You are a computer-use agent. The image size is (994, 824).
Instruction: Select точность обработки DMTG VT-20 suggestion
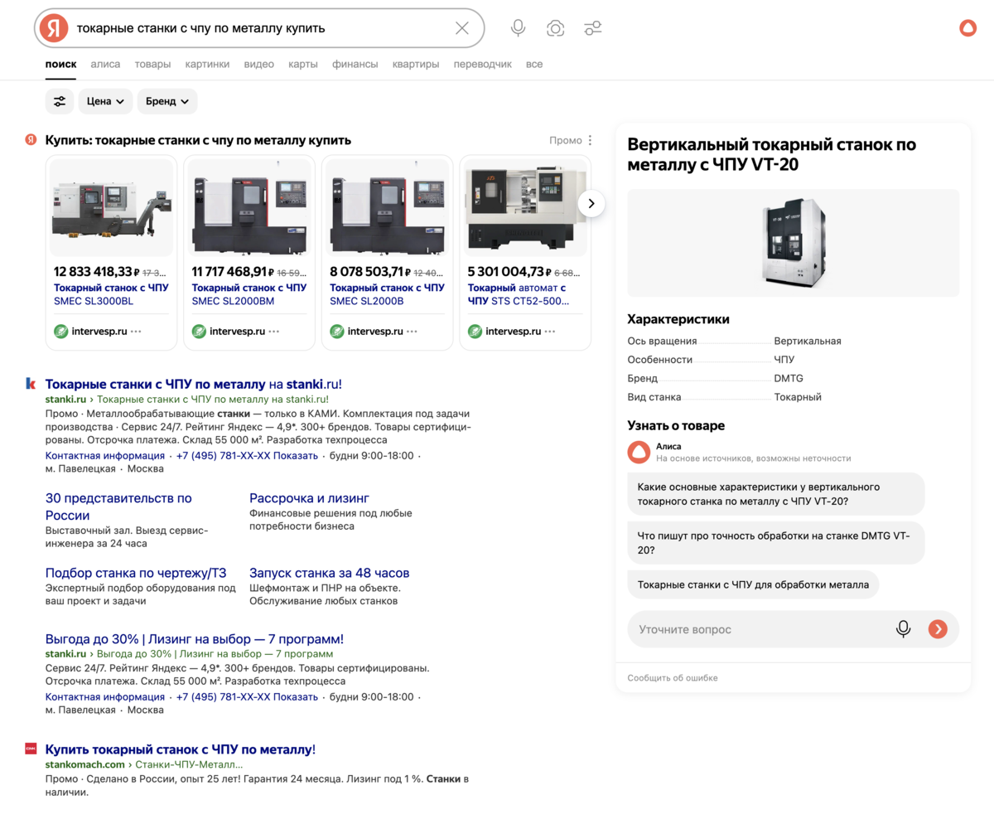(x=776, y=543)
